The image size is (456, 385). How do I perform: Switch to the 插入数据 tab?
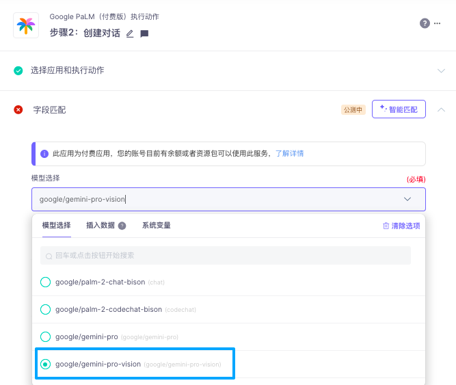tap(100, 226)
